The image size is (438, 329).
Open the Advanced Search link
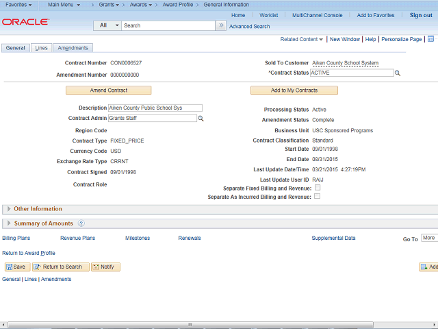point(249,26)
